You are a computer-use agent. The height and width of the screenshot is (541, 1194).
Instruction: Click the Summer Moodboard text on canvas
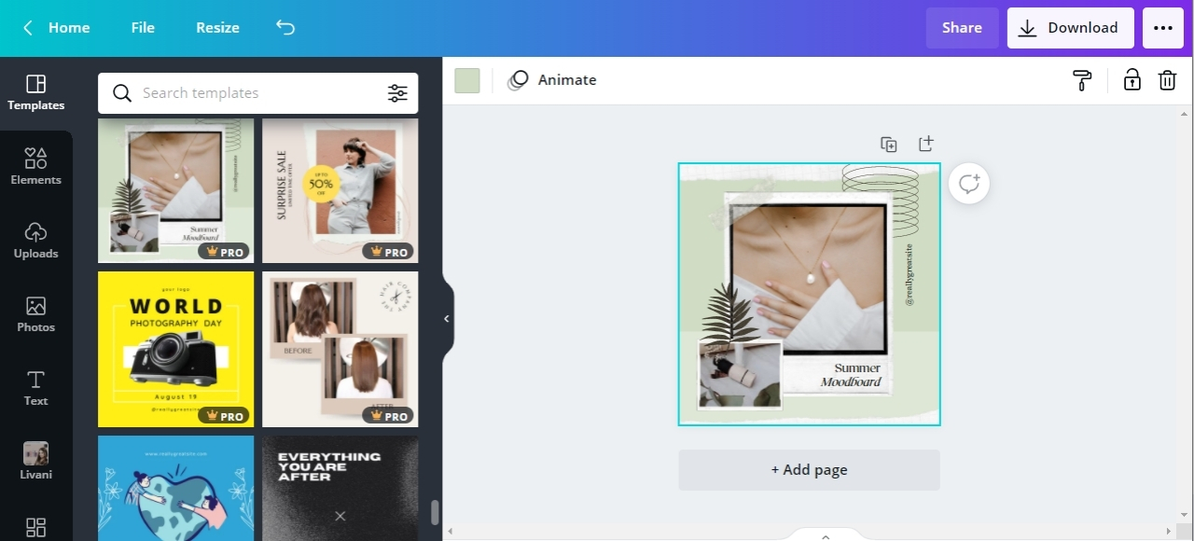tap(852, 375)
